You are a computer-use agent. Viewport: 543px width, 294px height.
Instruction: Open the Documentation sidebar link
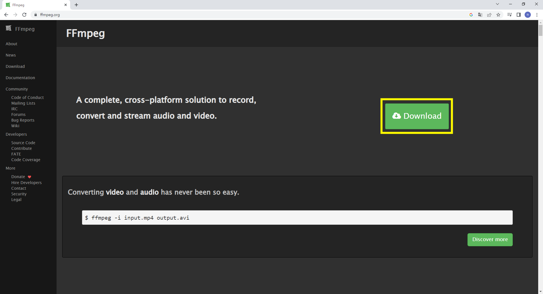(x=20, y=78)
